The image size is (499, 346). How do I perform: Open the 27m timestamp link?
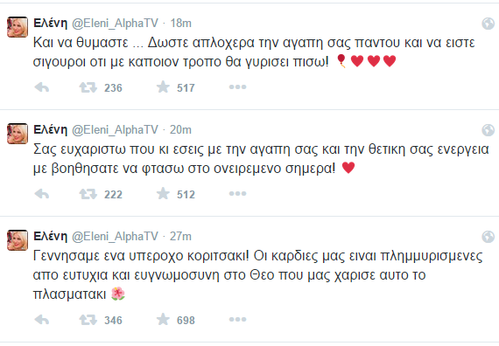[x=180, y=237]
